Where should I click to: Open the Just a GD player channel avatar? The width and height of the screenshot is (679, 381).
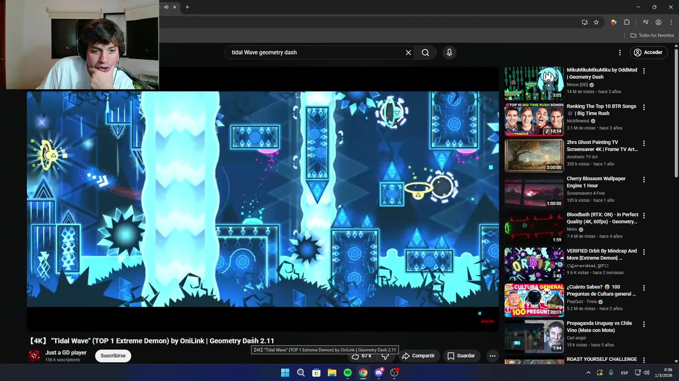[34, 356]
